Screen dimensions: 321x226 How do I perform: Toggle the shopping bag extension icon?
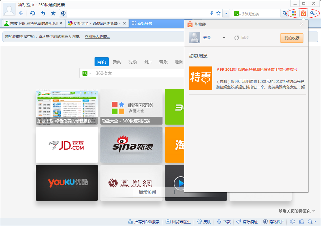pos(303,14)
